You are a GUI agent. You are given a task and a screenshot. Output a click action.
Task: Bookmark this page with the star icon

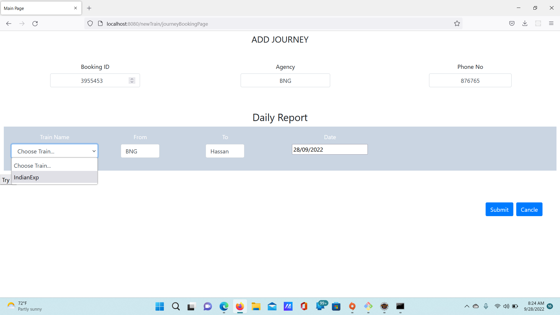457,23
